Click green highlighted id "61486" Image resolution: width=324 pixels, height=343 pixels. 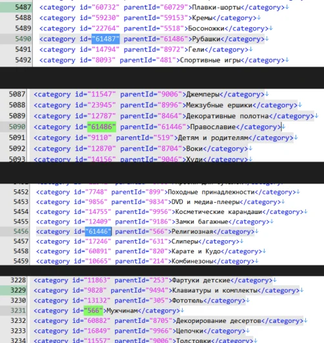101,127
